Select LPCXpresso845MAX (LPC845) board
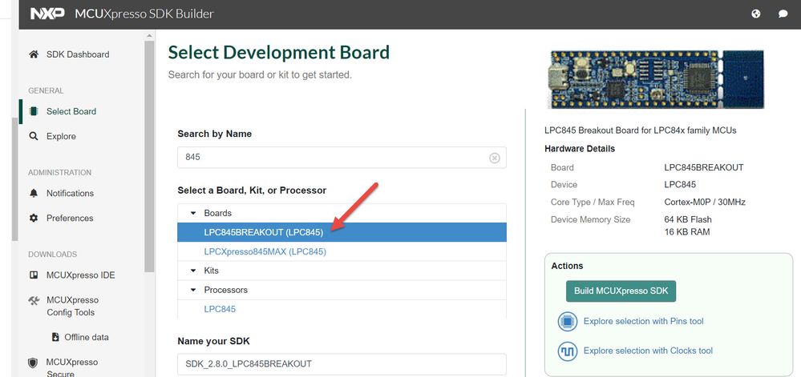Screen dimensions: 801x377 pos(342,251)
